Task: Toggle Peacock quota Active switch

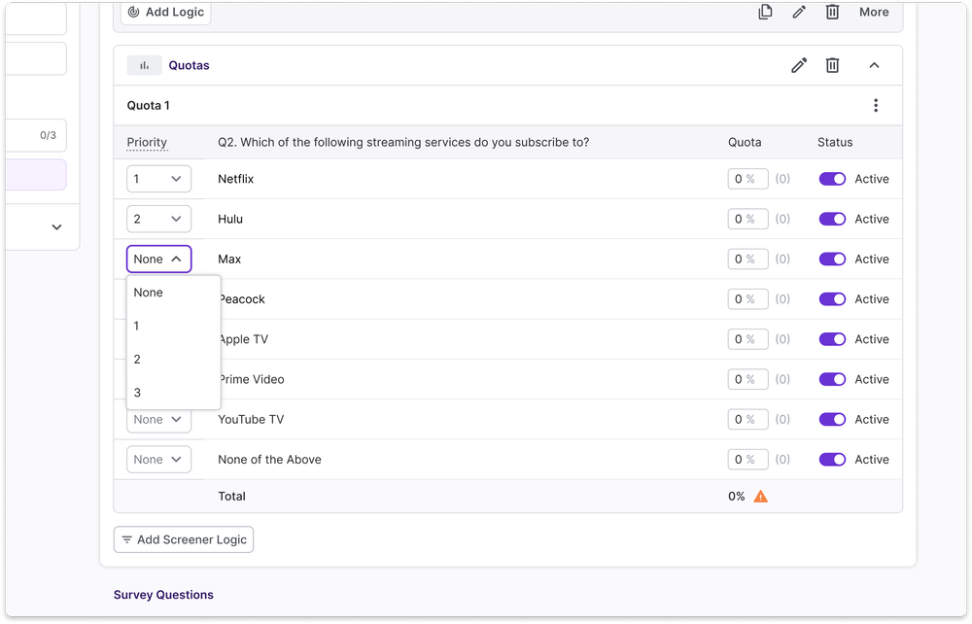Action: [832, 299]
